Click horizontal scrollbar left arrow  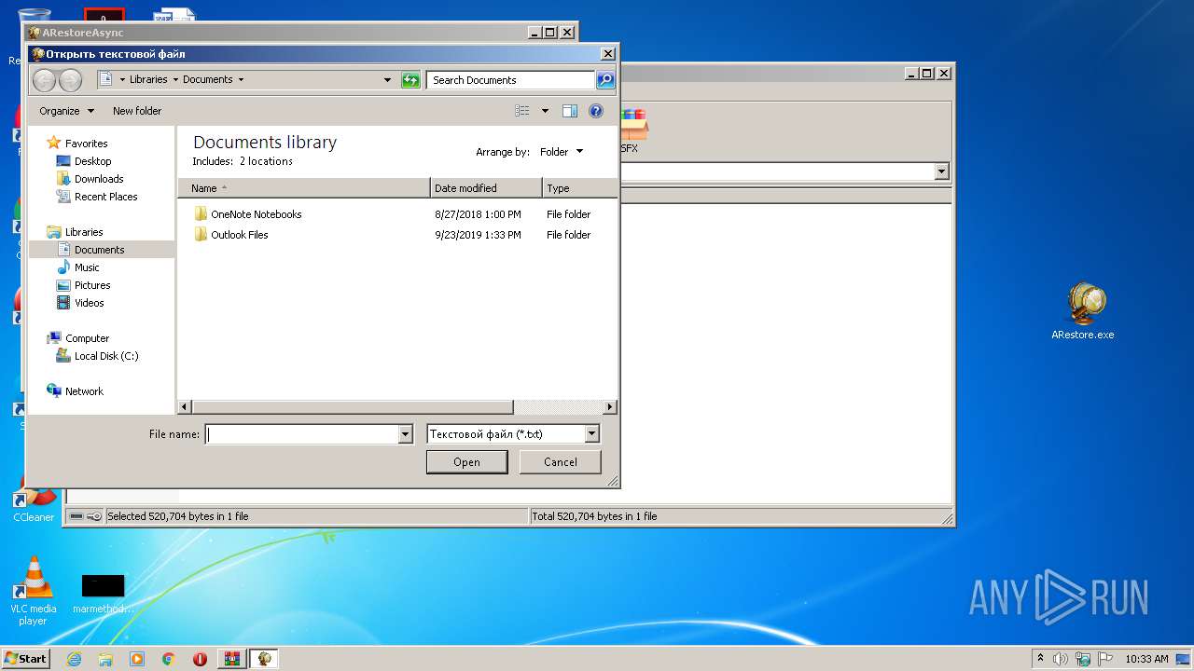(184, 407)
